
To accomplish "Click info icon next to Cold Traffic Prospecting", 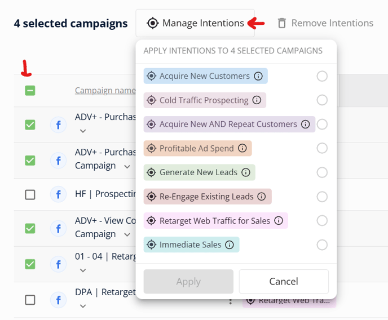I will 257,100.
